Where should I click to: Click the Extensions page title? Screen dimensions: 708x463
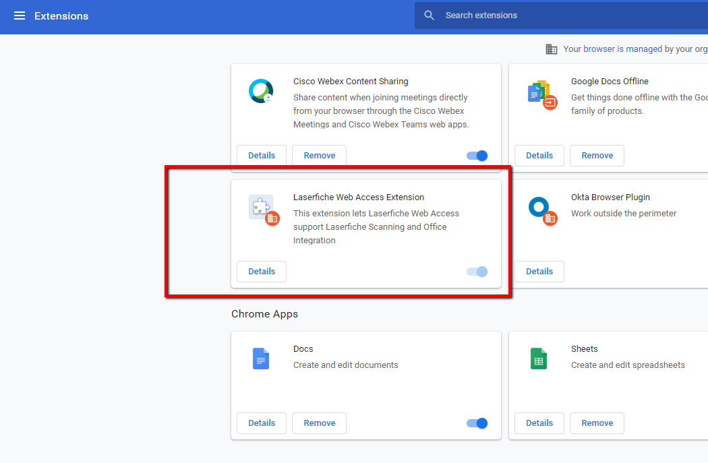(61, 16)
